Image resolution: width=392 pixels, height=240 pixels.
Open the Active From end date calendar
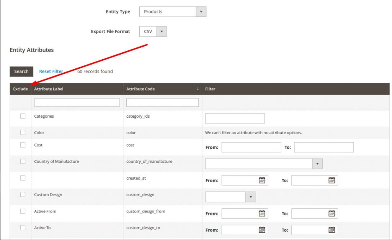(x=332, y=213)
